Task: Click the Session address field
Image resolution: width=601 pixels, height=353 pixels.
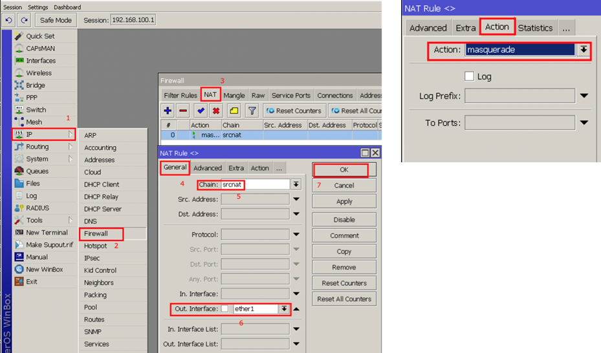Action: [x=133, y=20]
